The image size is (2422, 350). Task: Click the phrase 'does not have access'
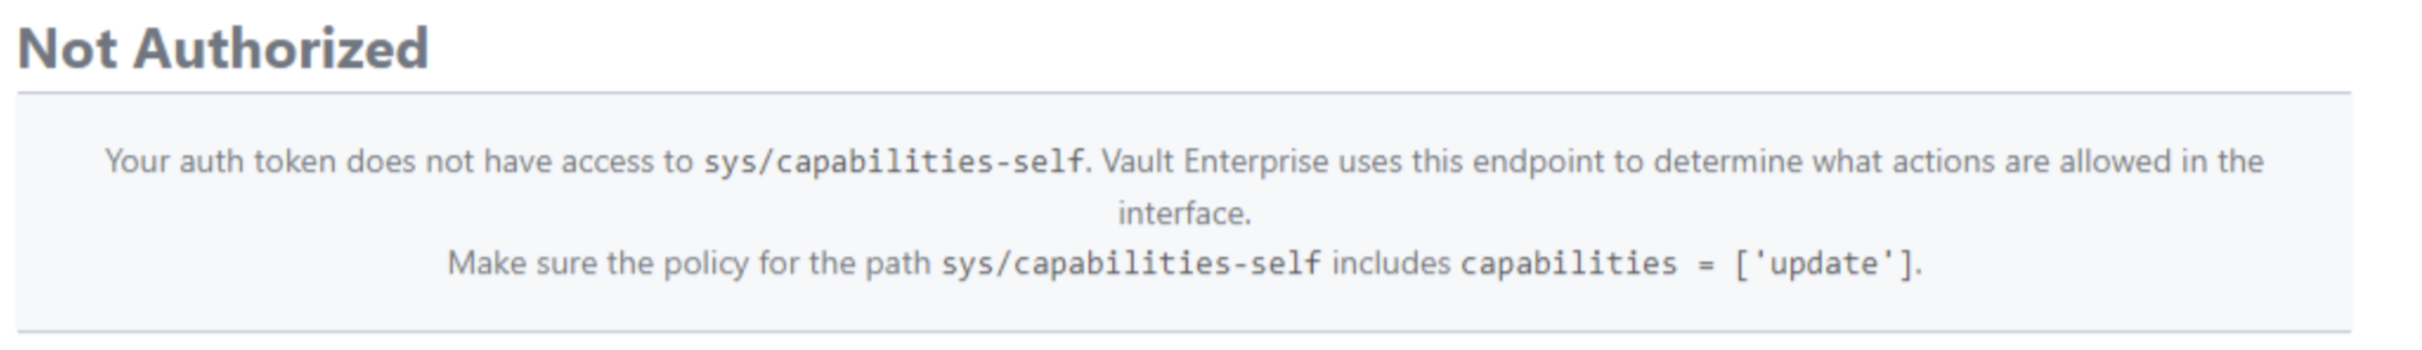coord(499,162)
